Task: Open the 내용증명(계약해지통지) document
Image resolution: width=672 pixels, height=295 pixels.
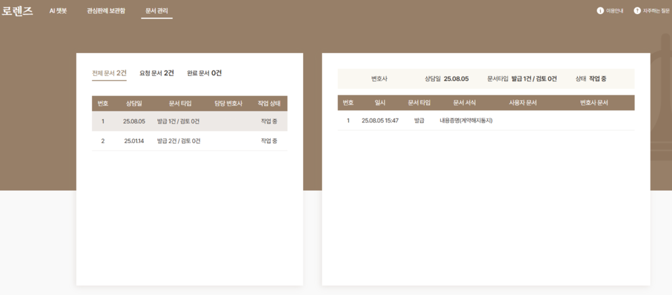Action: coord(466,120)
